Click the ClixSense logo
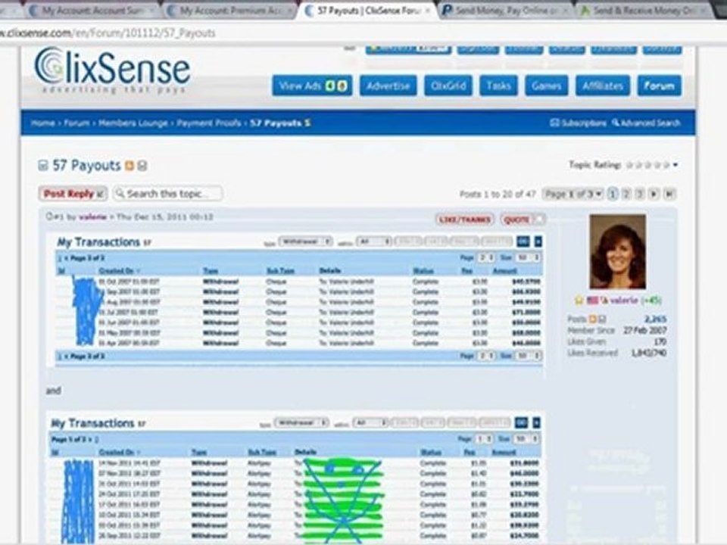The width and height of the screenshot is (727, 545). pos(112,71)
